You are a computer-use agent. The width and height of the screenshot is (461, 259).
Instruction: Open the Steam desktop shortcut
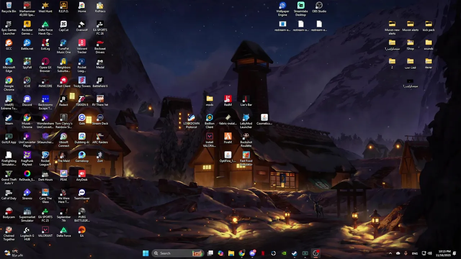click(9, 120)
